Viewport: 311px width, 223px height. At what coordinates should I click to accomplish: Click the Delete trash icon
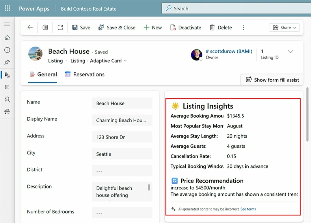click(x=212, y=28)
